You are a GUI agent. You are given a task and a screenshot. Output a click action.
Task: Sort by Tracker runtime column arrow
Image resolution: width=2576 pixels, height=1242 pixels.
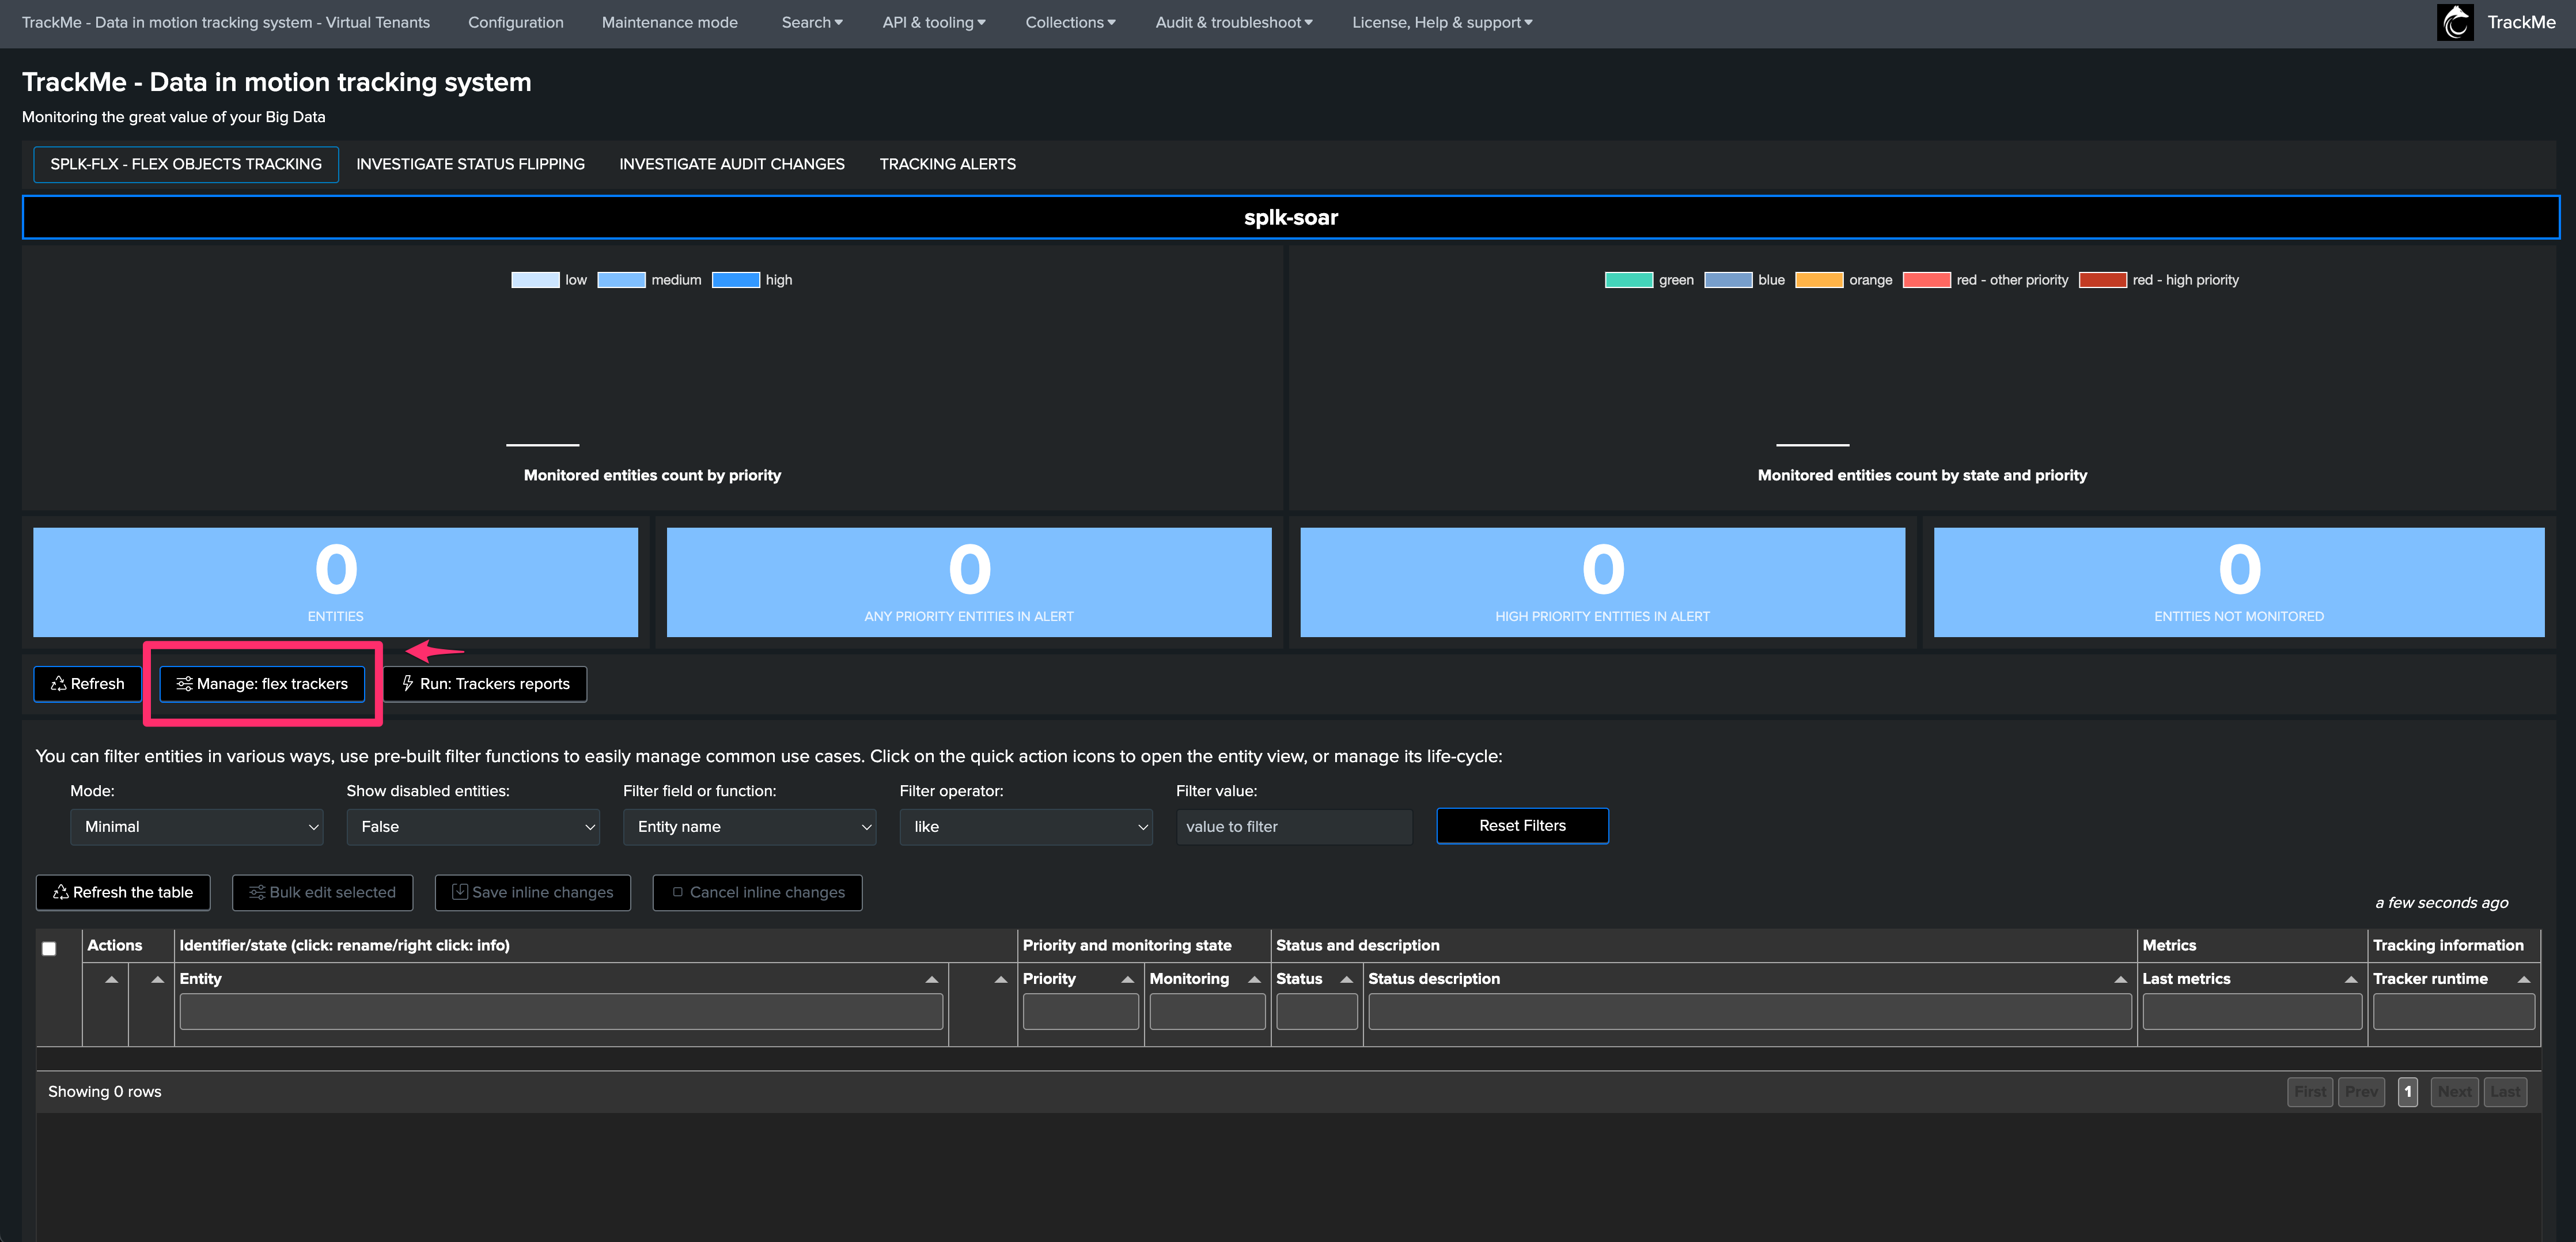coord(2524,979)
